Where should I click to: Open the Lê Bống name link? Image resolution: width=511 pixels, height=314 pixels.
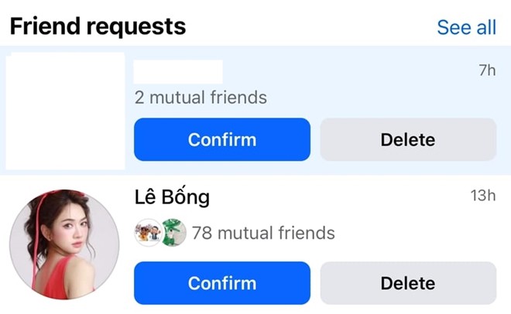(x=172, y=197)
